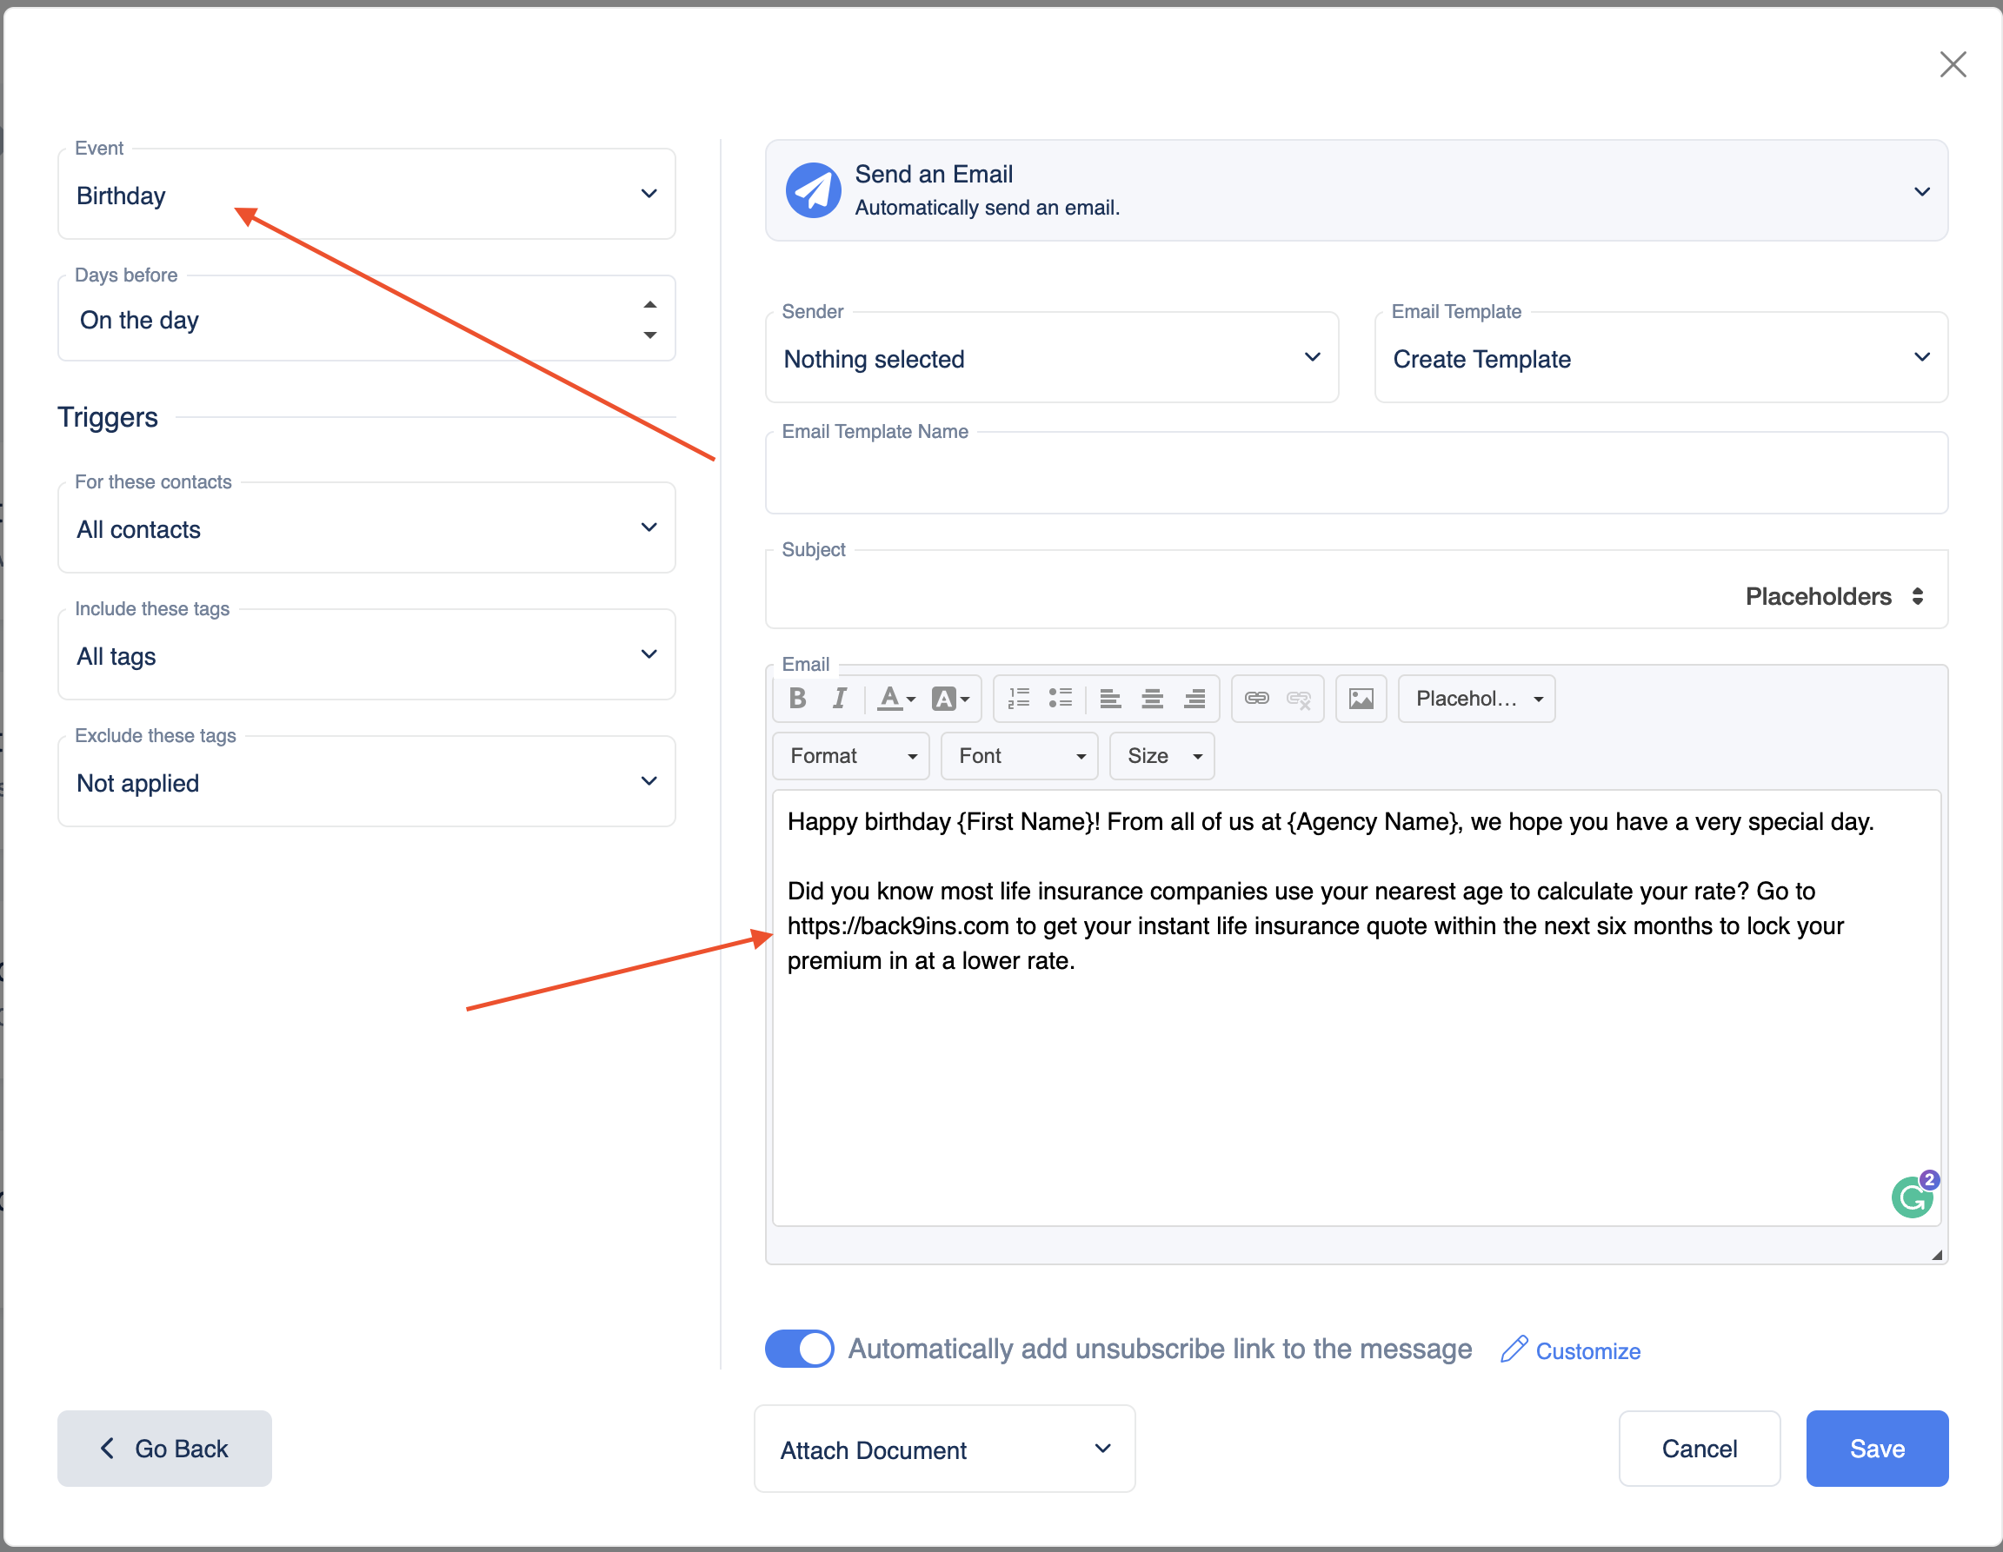Click the Customize link
The image size is (2003, 1552).
(1587, 1351)
